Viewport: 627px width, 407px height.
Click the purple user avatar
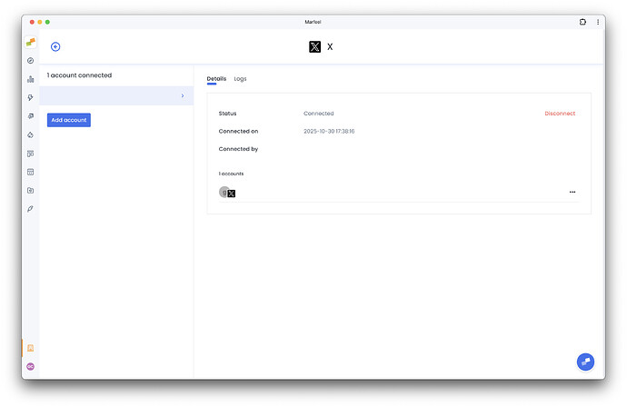[x=30, y=366]
